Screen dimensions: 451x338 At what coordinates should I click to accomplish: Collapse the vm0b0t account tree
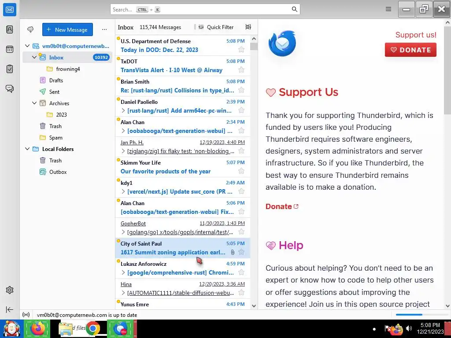[27, 46]
